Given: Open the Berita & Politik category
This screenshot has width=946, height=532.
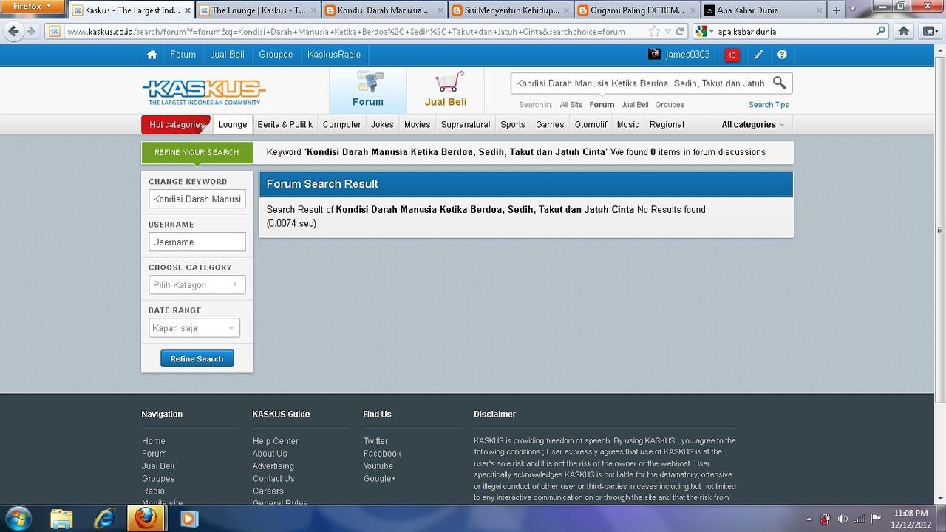Looking at the screenshot, I should click(x=285, y=125).
